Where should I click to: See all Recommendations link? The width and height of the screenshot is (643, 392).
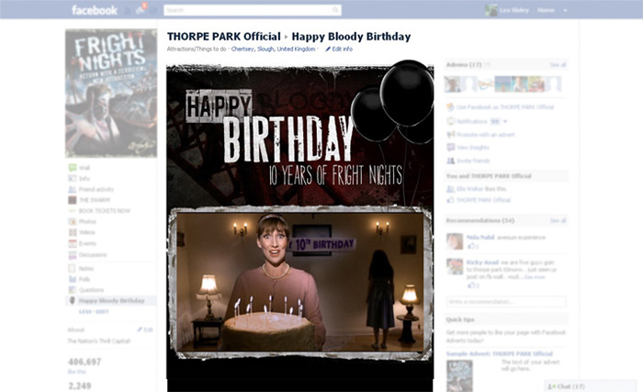click(x=558, y=220)
